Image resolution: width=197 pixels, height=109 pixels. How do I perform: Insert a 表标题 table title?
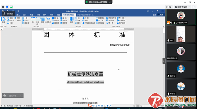click(x=64, y=20)
